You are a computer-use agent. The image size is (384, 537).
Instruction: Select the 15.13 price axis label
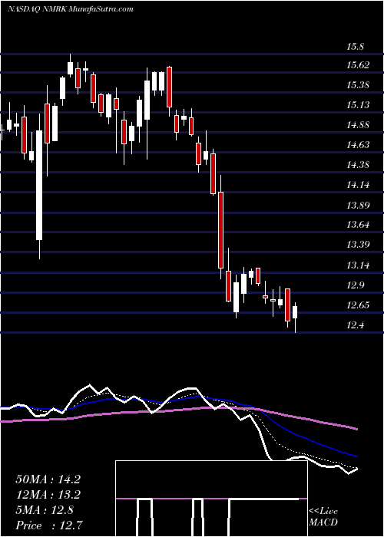tap(358, 104)
